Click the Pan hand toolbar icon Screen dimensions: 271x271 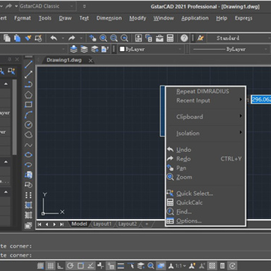coord(93,38)
